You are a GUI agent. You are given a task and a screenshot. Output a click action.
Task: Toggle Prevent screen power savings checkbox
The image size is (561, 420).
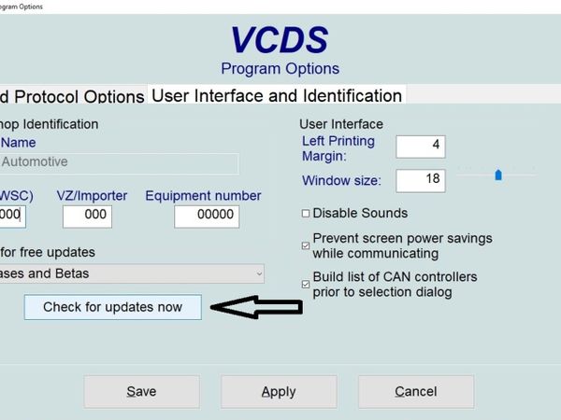pos(306,245)
